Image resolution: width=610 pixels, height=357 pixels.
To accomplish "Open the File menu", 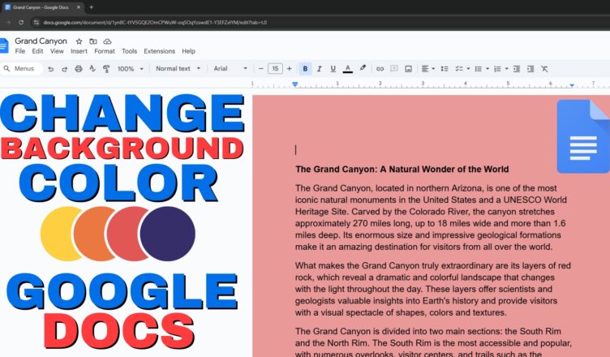I will pyautogui.click(x=19, y=51).
